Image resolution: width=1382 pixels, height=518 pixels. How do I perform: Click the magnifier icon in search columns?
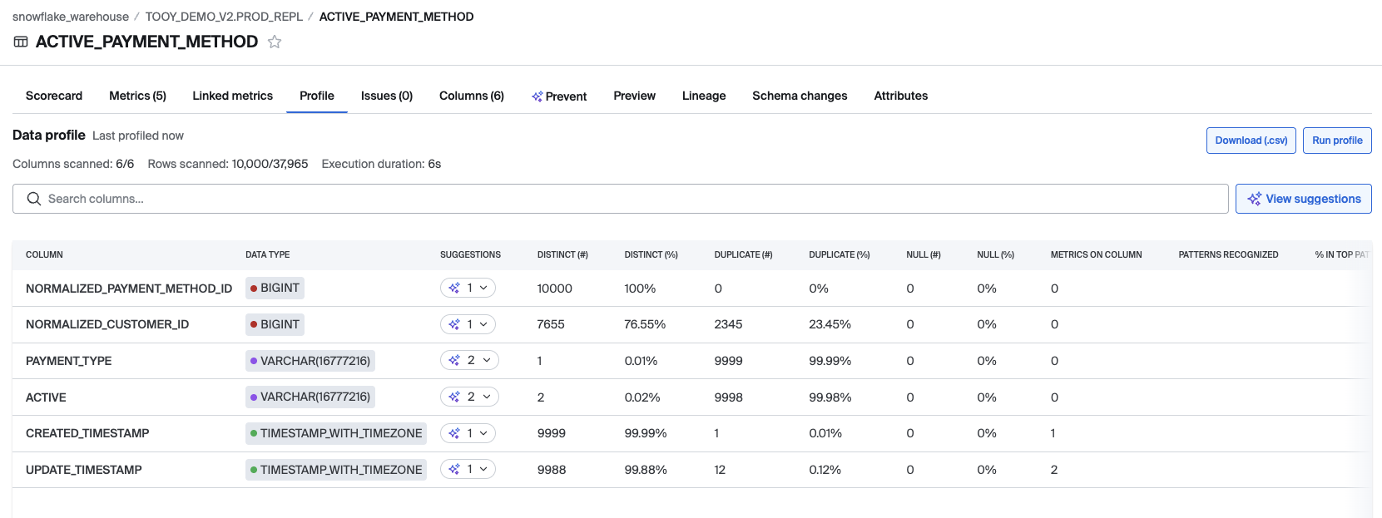pos(34,199)
